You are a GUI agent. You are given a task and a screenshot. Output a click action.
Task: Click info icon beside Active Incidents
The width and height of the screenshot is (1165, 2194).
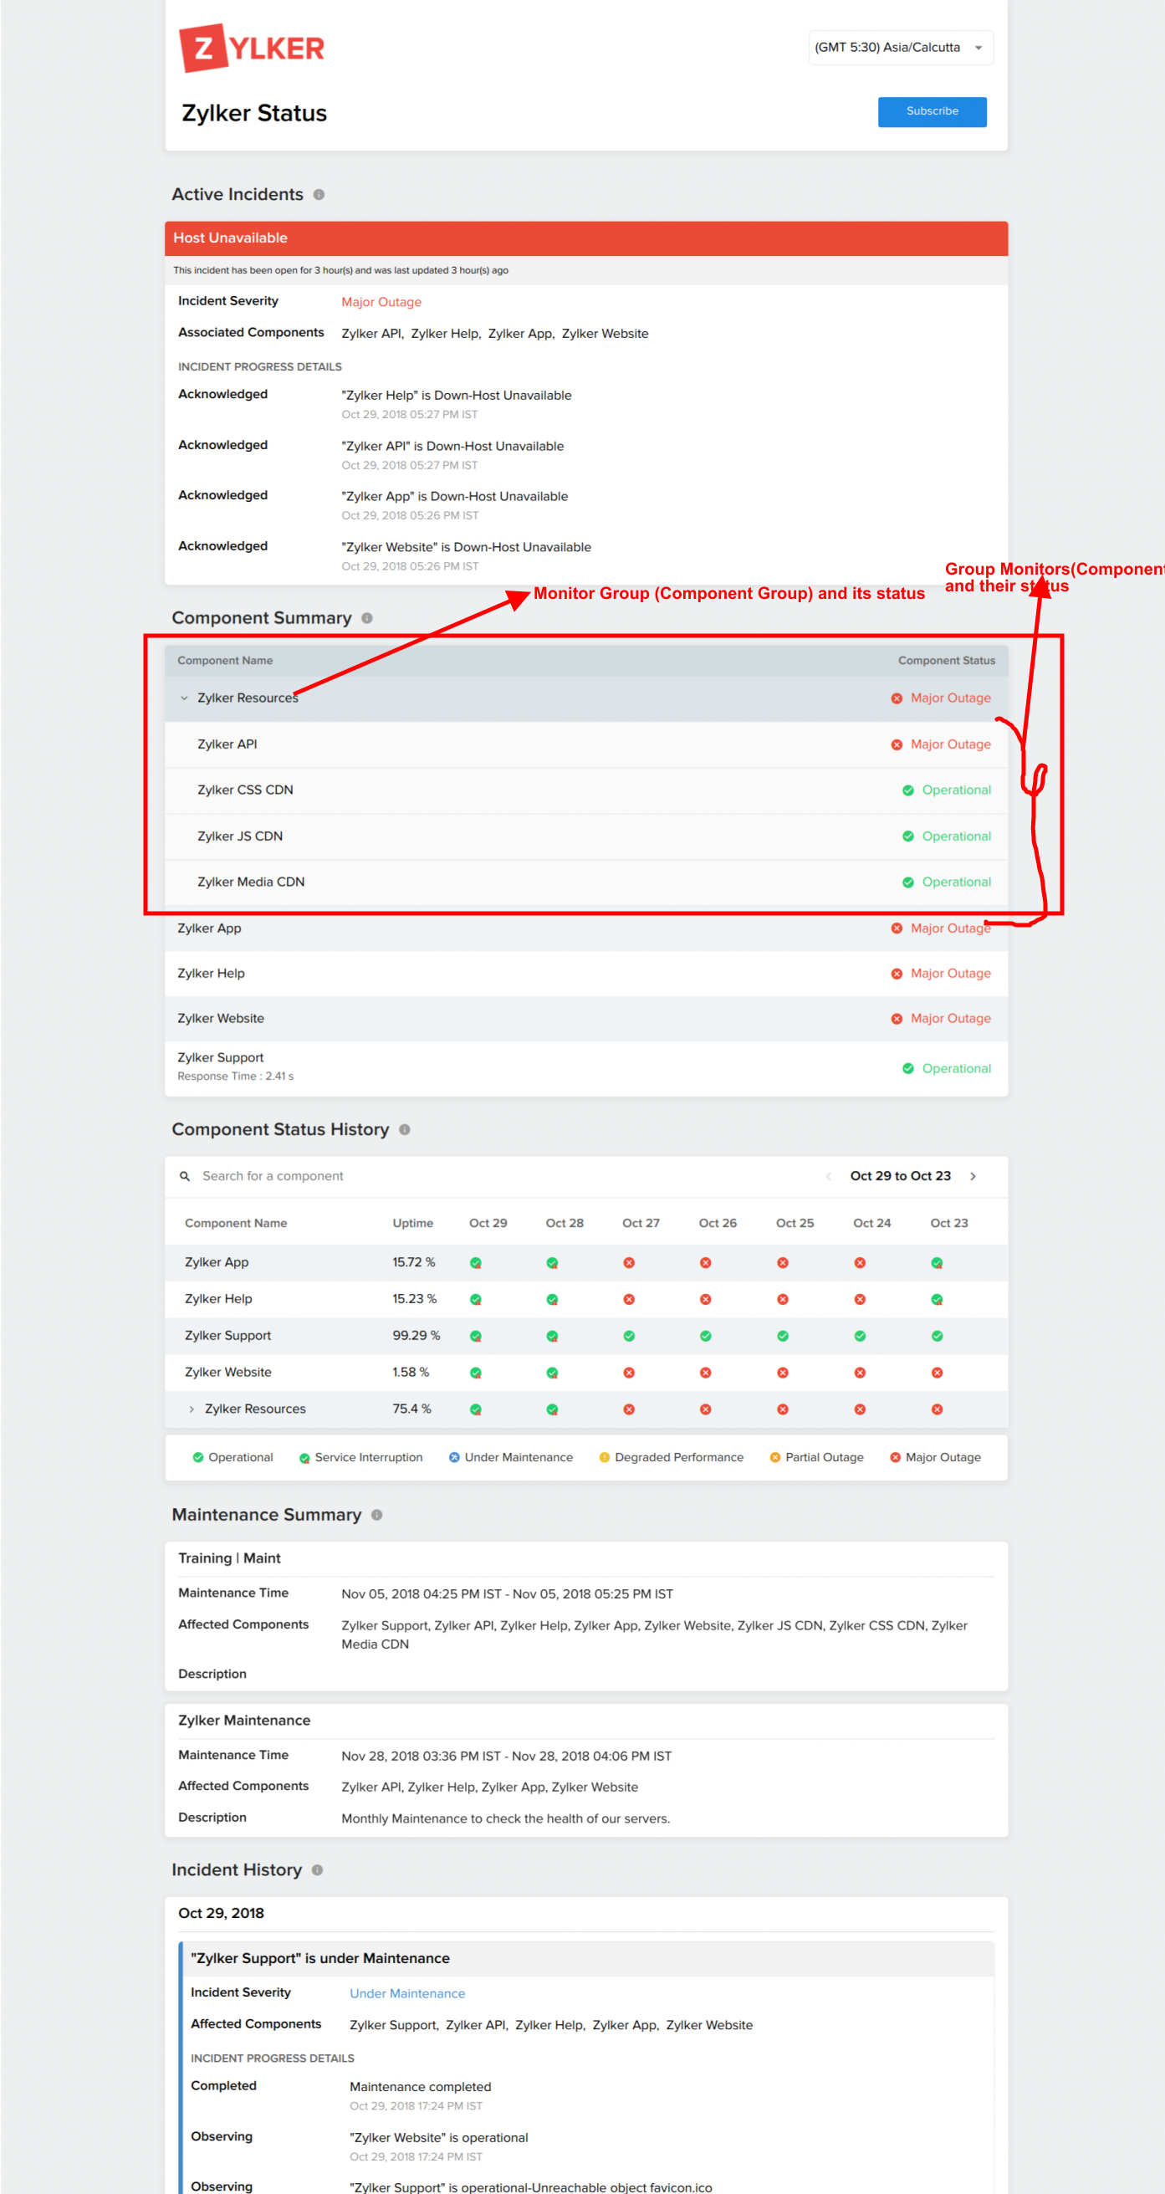319,194
